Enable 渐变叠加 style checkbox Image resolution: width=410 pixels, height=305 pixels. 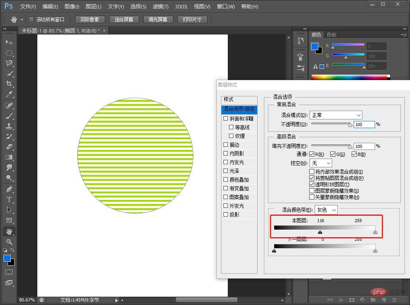tap(226, 188)
